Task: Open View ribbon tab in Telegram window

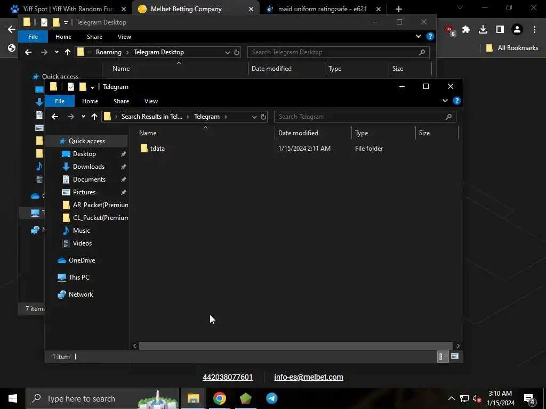Action: [151, 101]
